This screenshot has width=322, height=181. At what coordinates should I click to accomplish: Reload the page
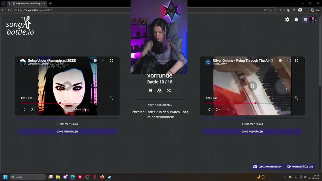coord(9,10)
